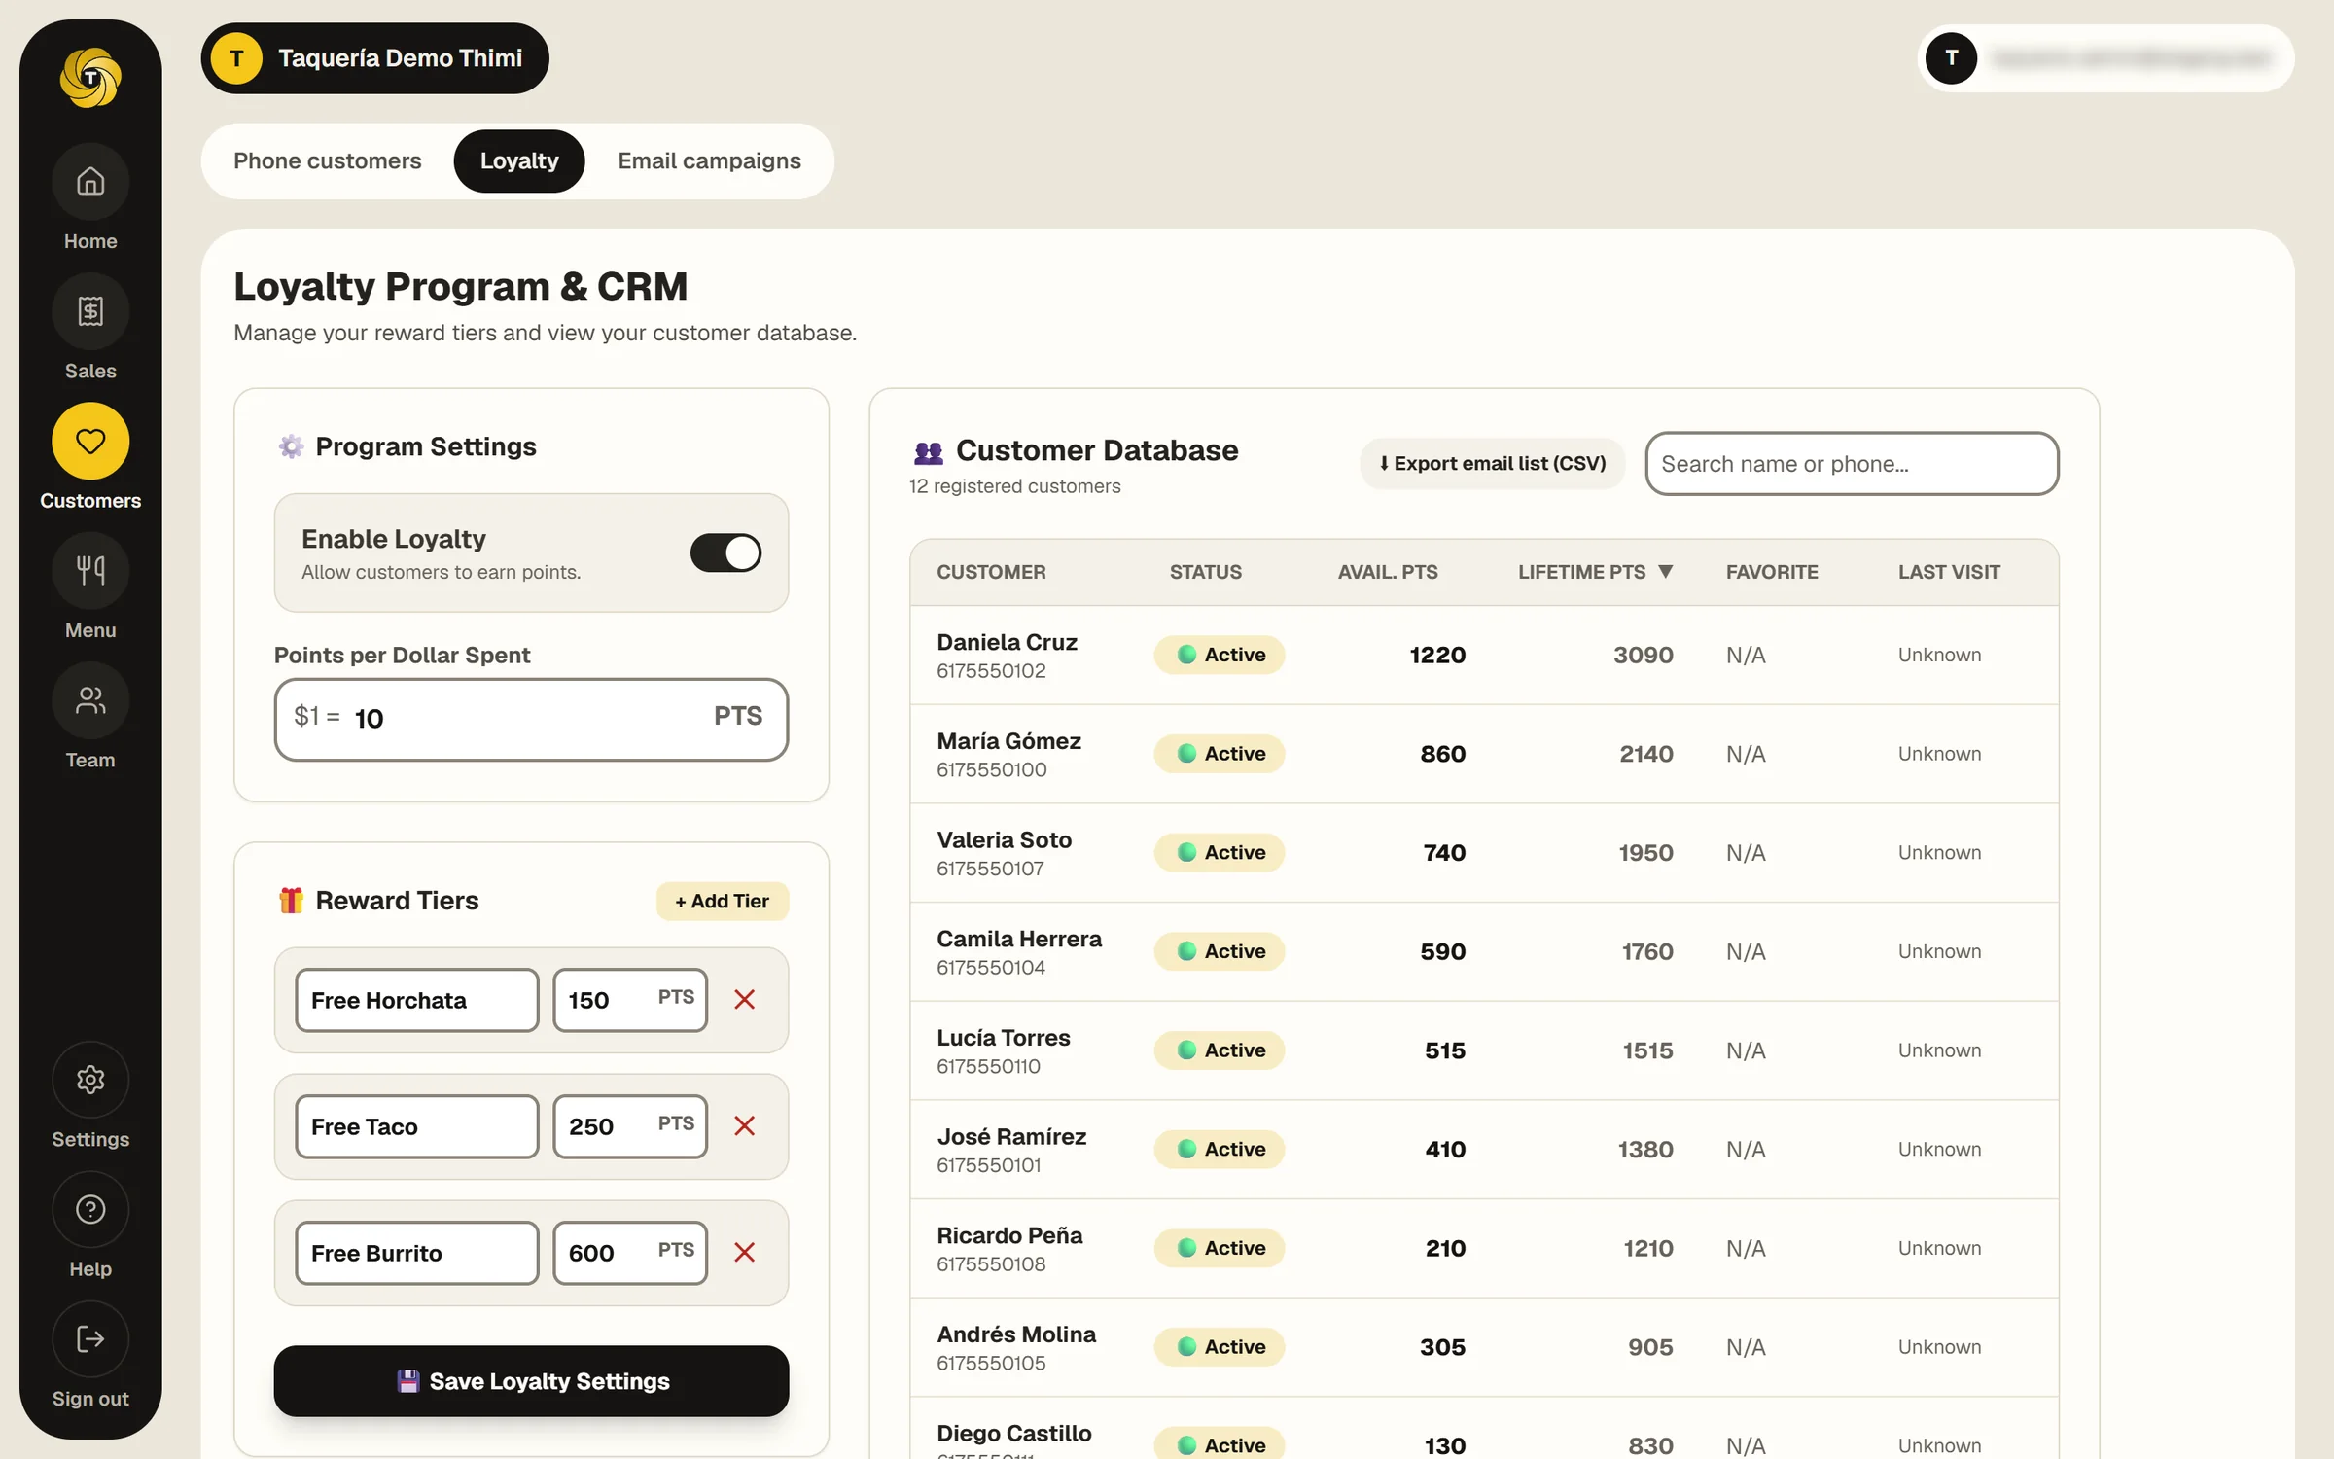Remove the Free Burrito tier
The width and height of the screenshot is (2334, 1459).
(x=745, y=1253)
